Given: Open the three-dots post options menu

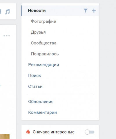Looking at the screenshot, I should click(7, 36).
